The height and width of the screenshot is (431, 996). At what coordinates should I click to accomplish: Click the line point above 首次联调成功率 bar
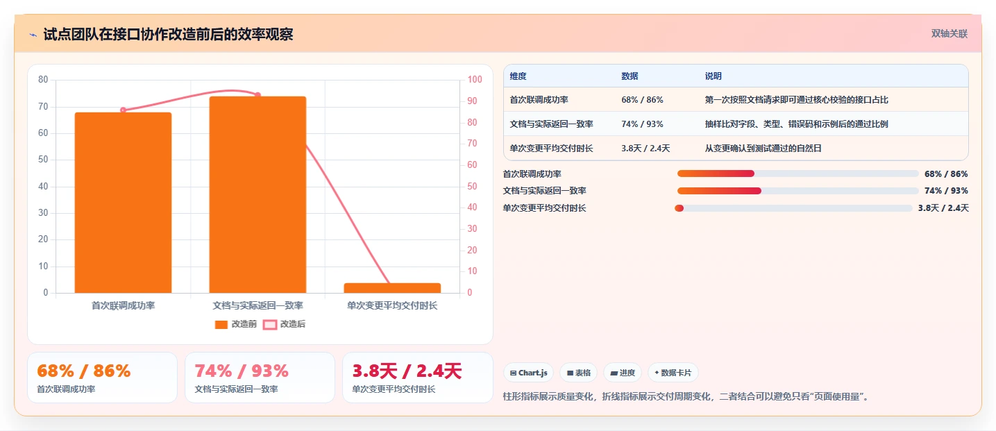tap(123, 110)
